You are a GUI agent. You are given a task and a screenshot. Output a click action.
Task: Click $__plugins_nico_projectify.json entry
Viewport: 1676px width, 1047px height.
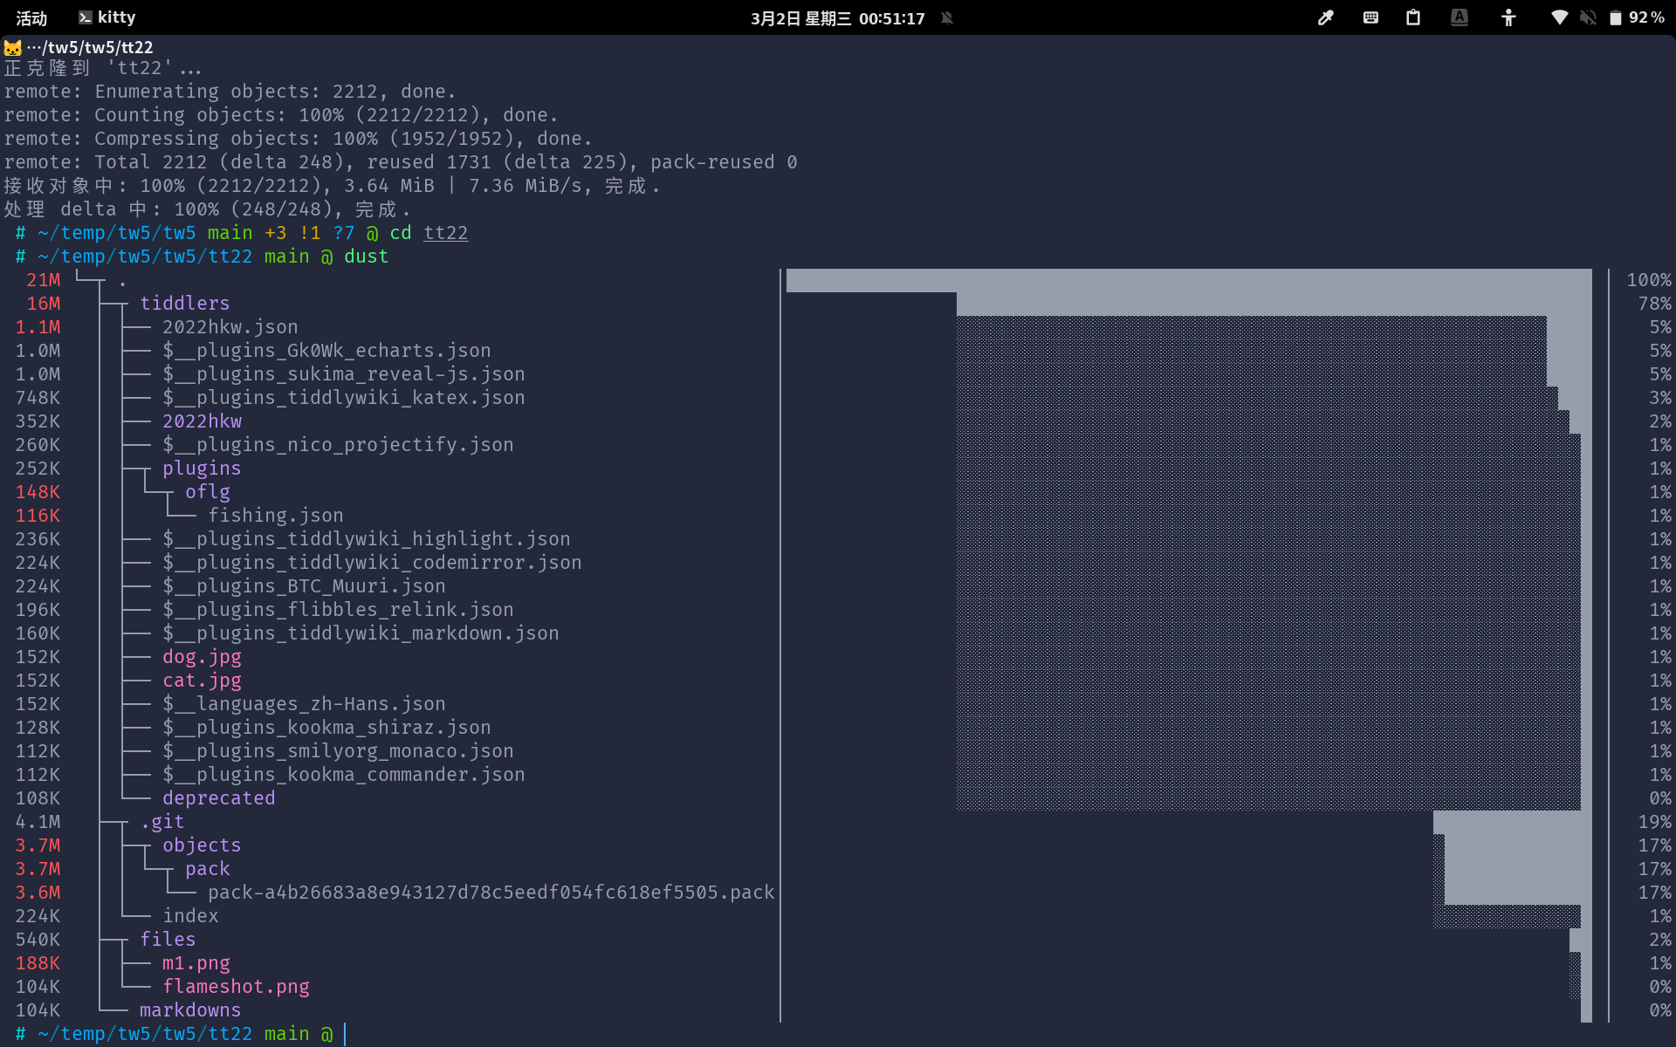coord(338,445)
